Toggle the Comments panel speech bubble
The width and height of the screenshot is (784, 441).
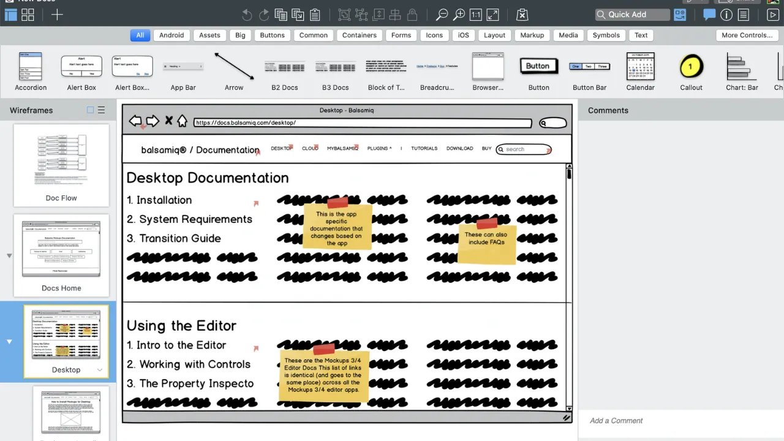click(x=709, y=15)
